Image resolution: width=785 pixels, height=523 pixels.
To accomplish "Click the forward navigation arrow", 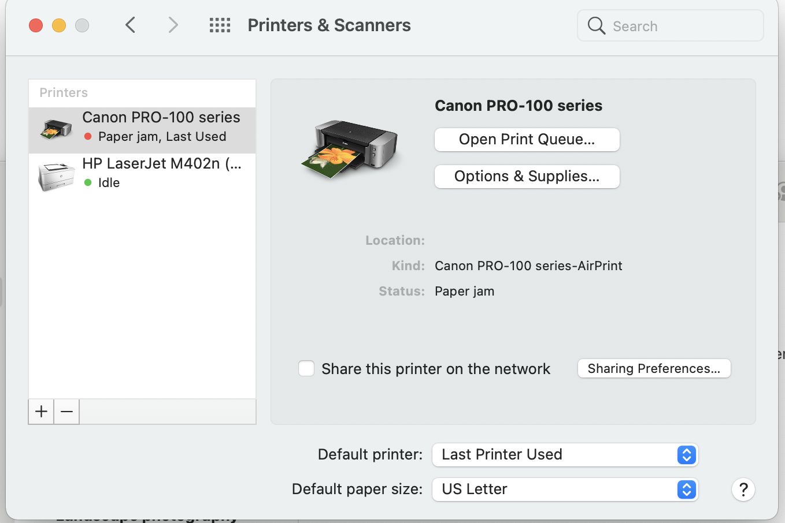I will tap(173, 25).
